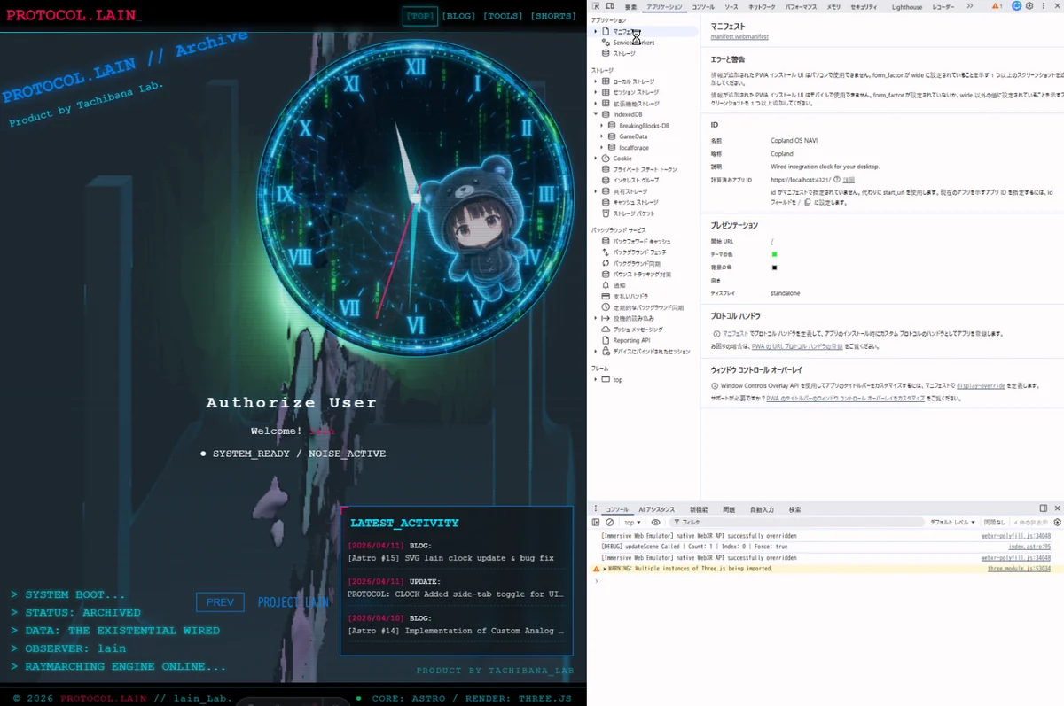Switch to the ネットワーク tab
The height and width of the screenshot is (706, 1064).
tap(762, 7)
